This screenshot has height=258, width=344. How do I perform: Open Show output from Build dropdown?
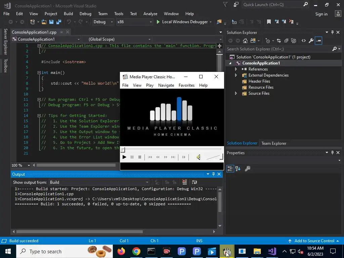coord(99,182)
